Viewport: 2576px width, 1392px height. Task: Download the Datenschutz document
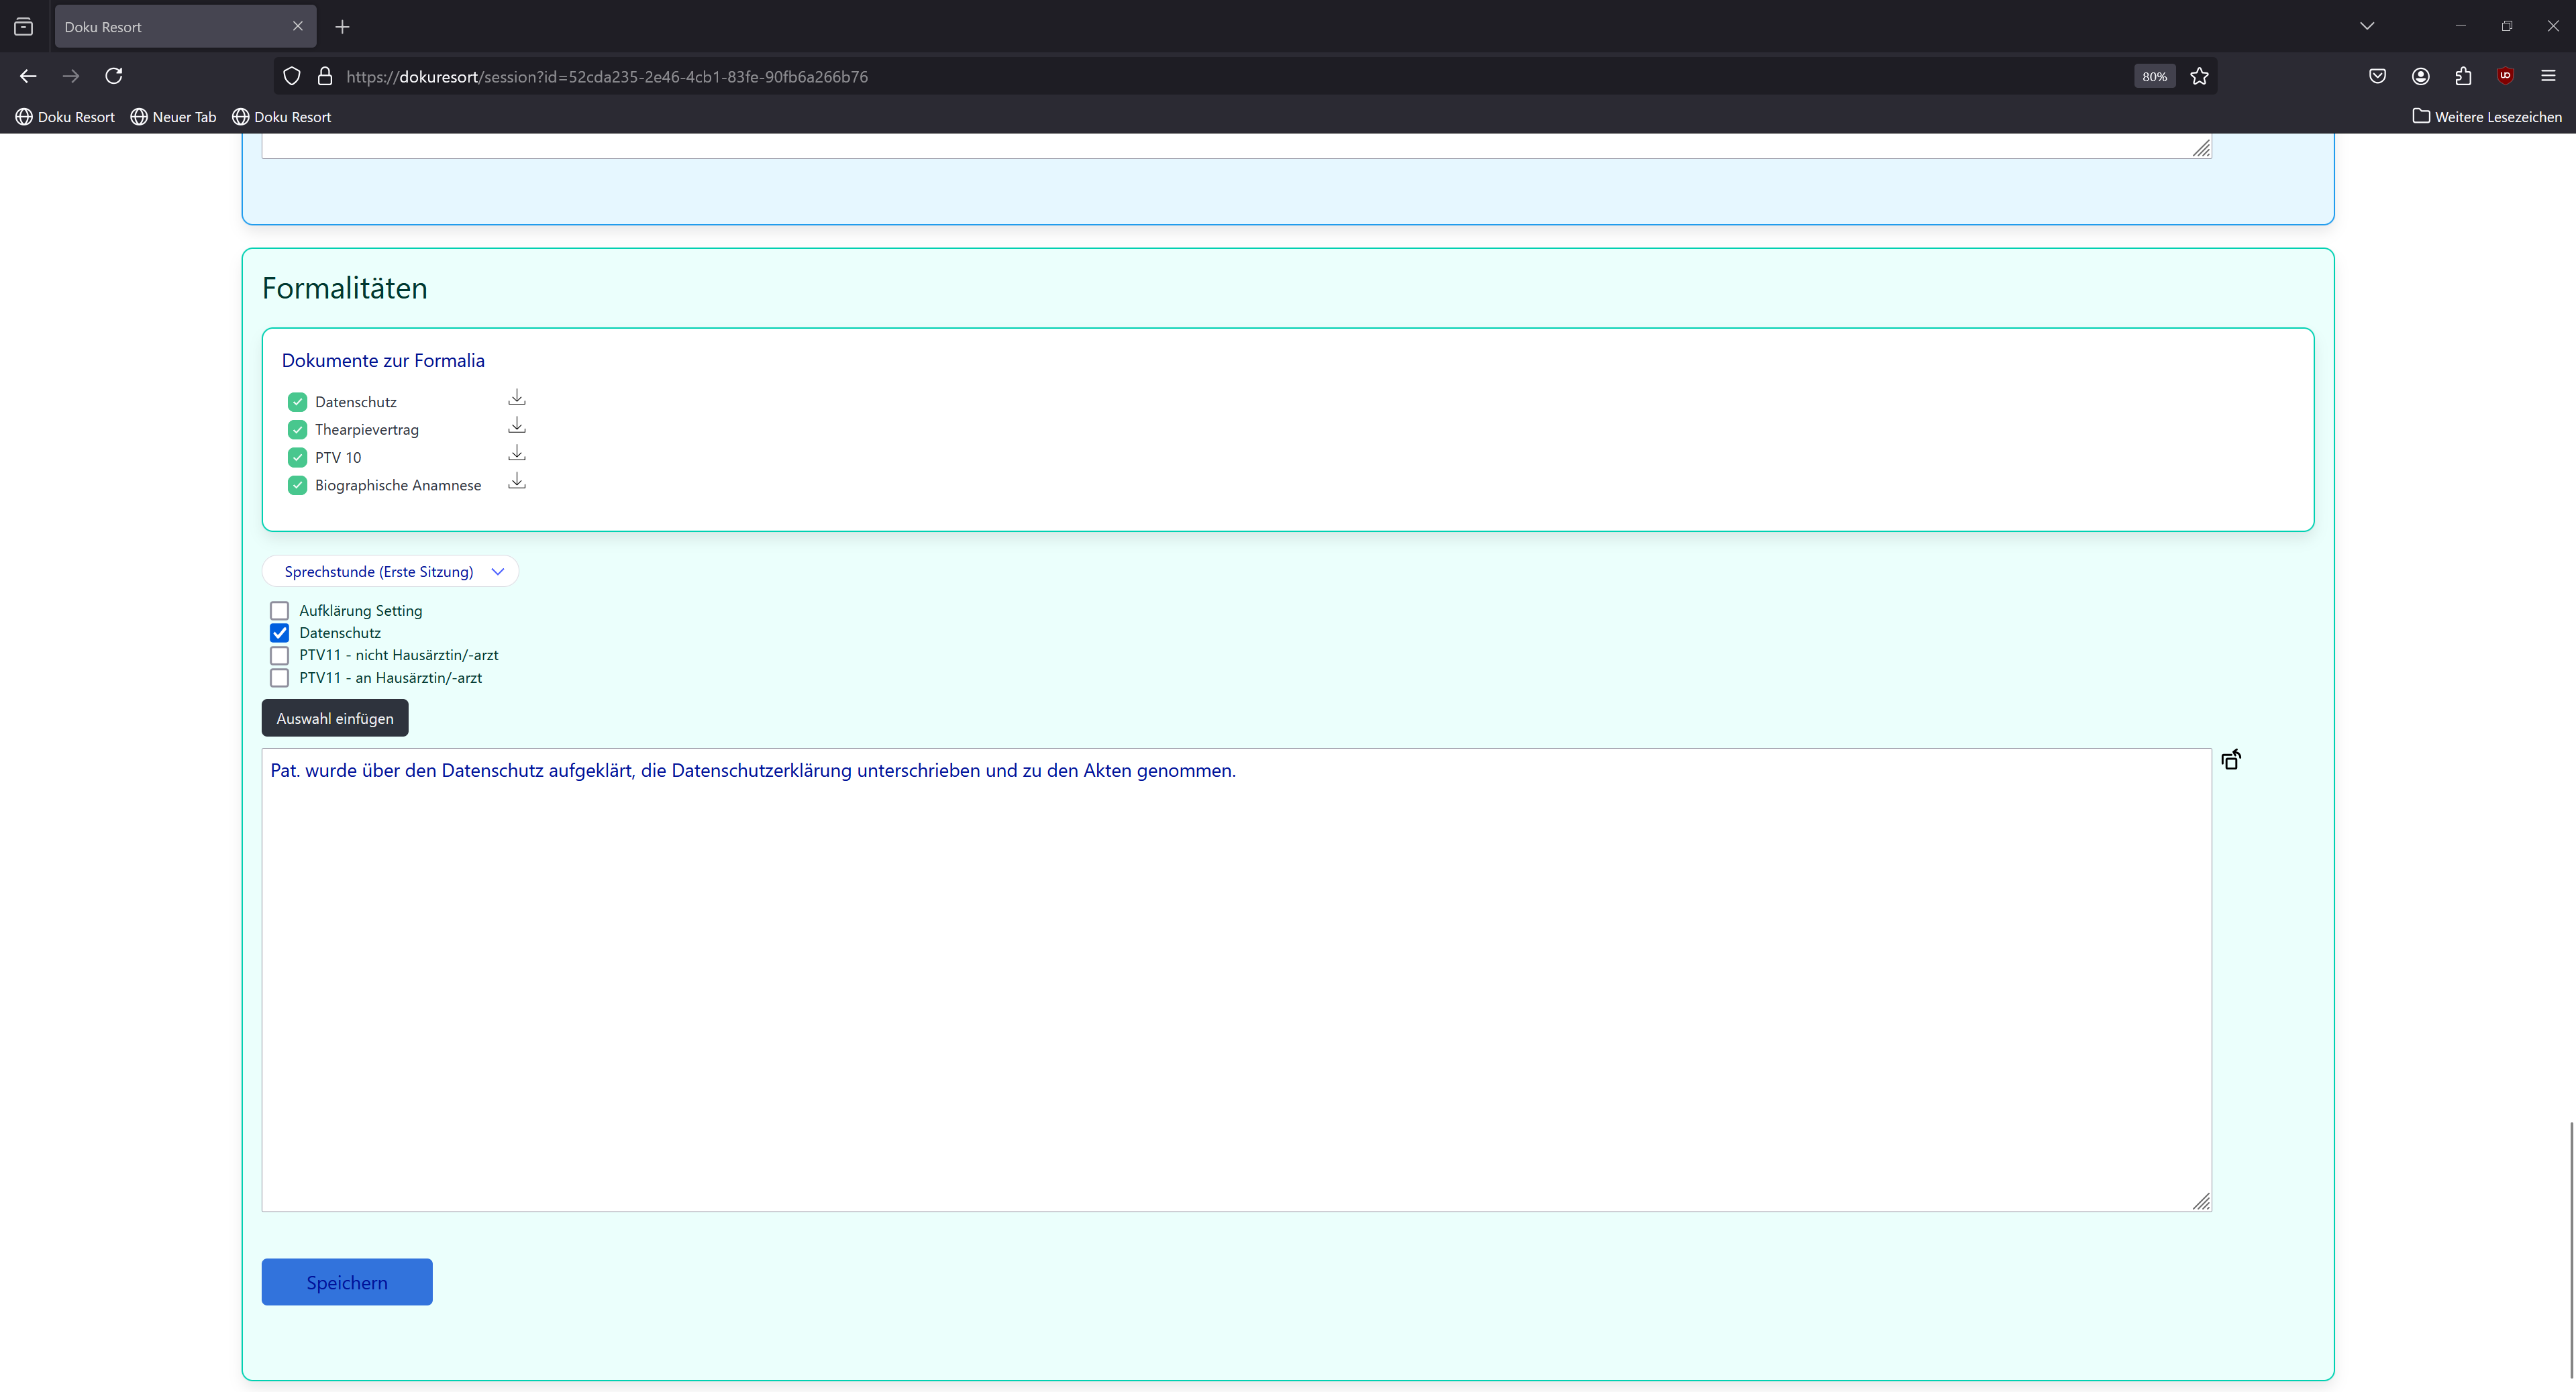[516, 398]
